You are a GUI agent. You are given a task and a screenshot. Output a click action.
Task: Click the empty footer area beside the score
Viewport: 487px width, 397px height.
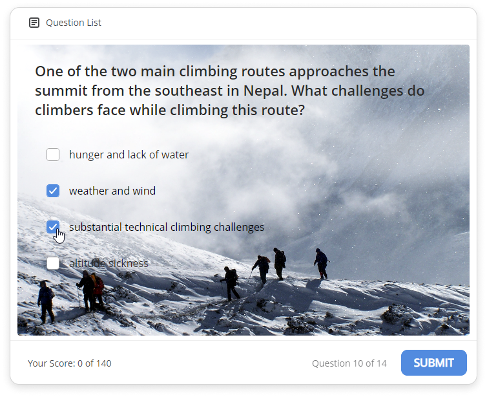(211, 363)
